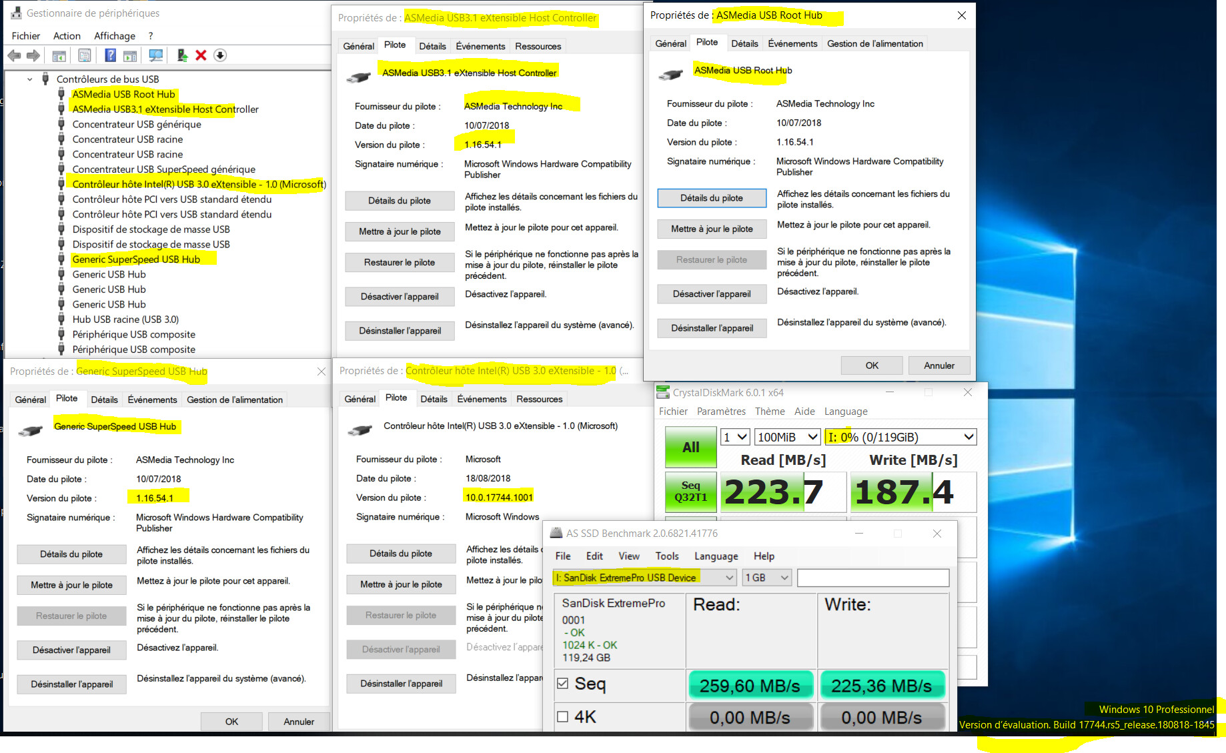Open the Edit menu in AS SSD Benchmark
Viewport: 1226px width, 753px height.
(x=594, y=556)
